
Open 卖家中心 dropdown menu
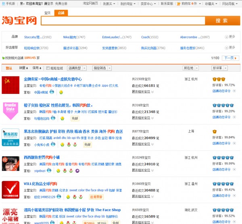pos(148,4)
